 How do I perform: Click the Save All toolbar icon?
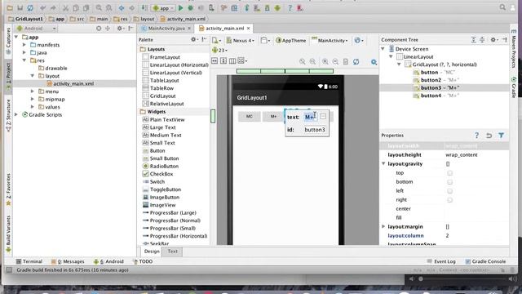(20, 8)
